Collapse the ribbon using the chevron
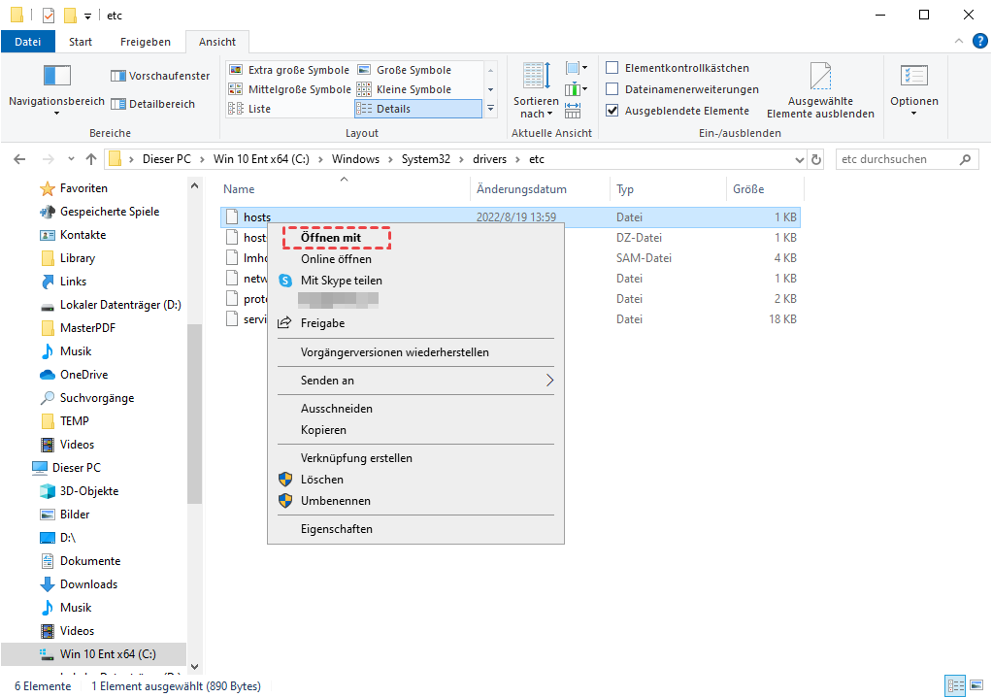The width and height of the screenshot is (992, 698). pos(959,42)
